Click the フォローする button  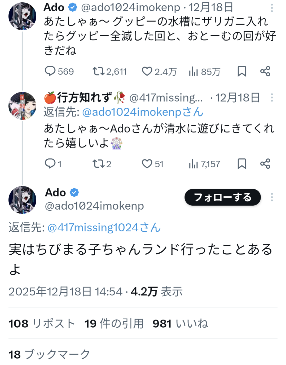[222, 197]
